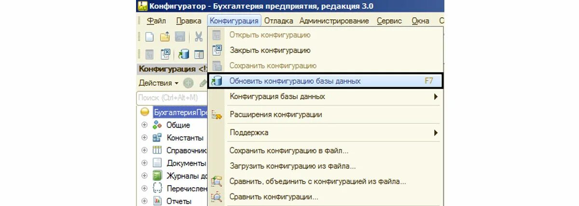Open the Действия dropdown menu
This screenshot has height=206, width=579.
pos(159,83)
